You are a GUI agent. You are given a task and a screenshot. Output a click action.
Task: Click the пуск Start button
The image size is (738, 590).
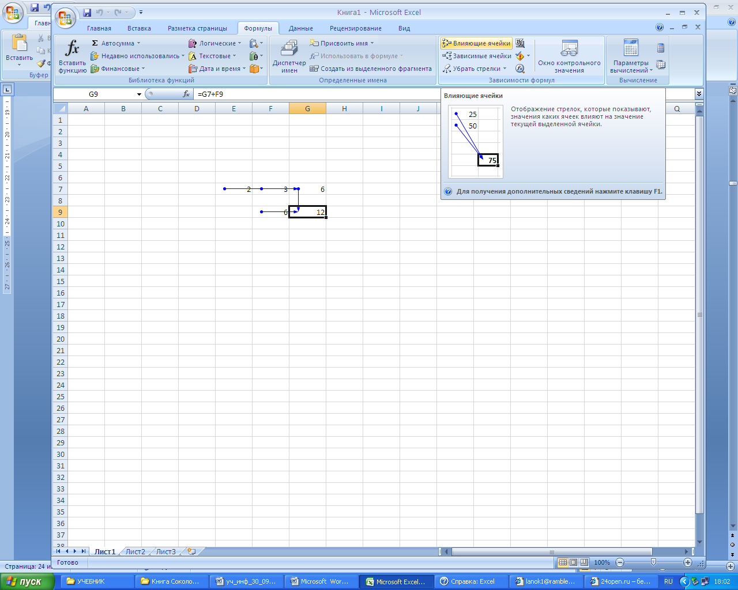click(28, 581)
